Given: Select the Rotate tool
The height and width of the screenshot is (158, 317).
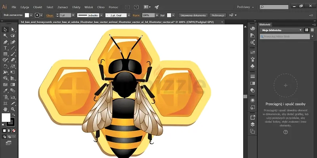Looking at the screenshot, I should coord(5,66).
